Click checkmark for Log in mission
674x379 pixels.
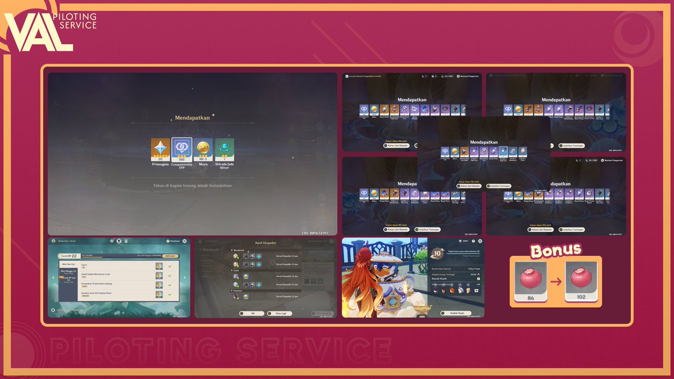tap(170, 266)
